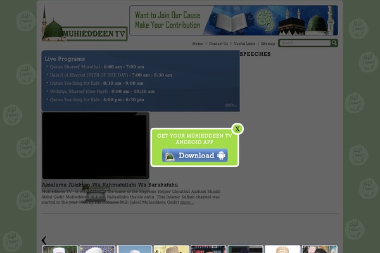Viewport: 380px width, 253px height.
Task: Select Quran Teaching for Kids 8:30 am entry
Action: click(96, 83)
